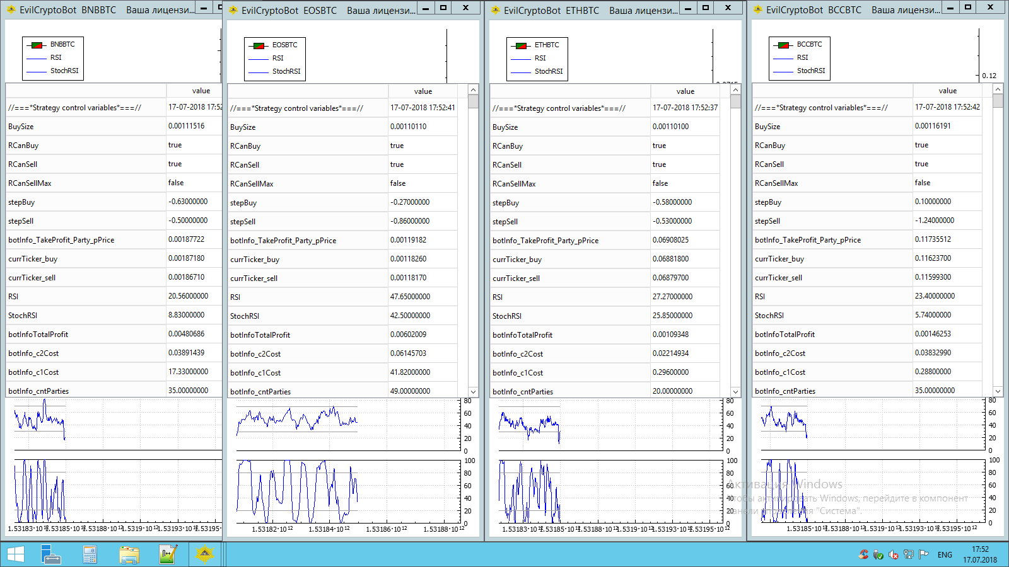Select StochRSI value 5.74000000 in BCCBTC
Viewport: 1009px width, 567px height.
click(x=933, y=315)
